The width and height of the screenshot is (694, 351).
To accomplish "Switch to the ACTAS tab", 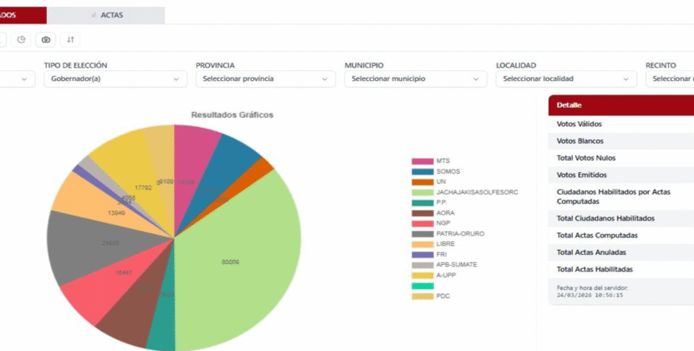I will pos(106,15).
